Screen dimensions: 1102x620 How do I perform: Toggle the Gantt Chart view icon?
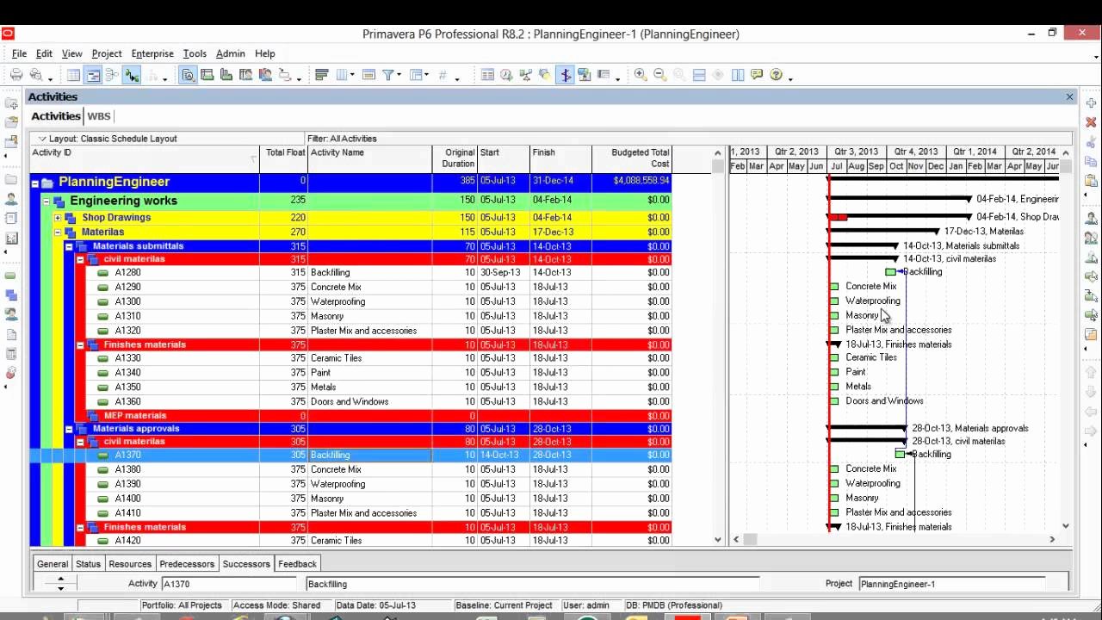click(x=93, y=76)
